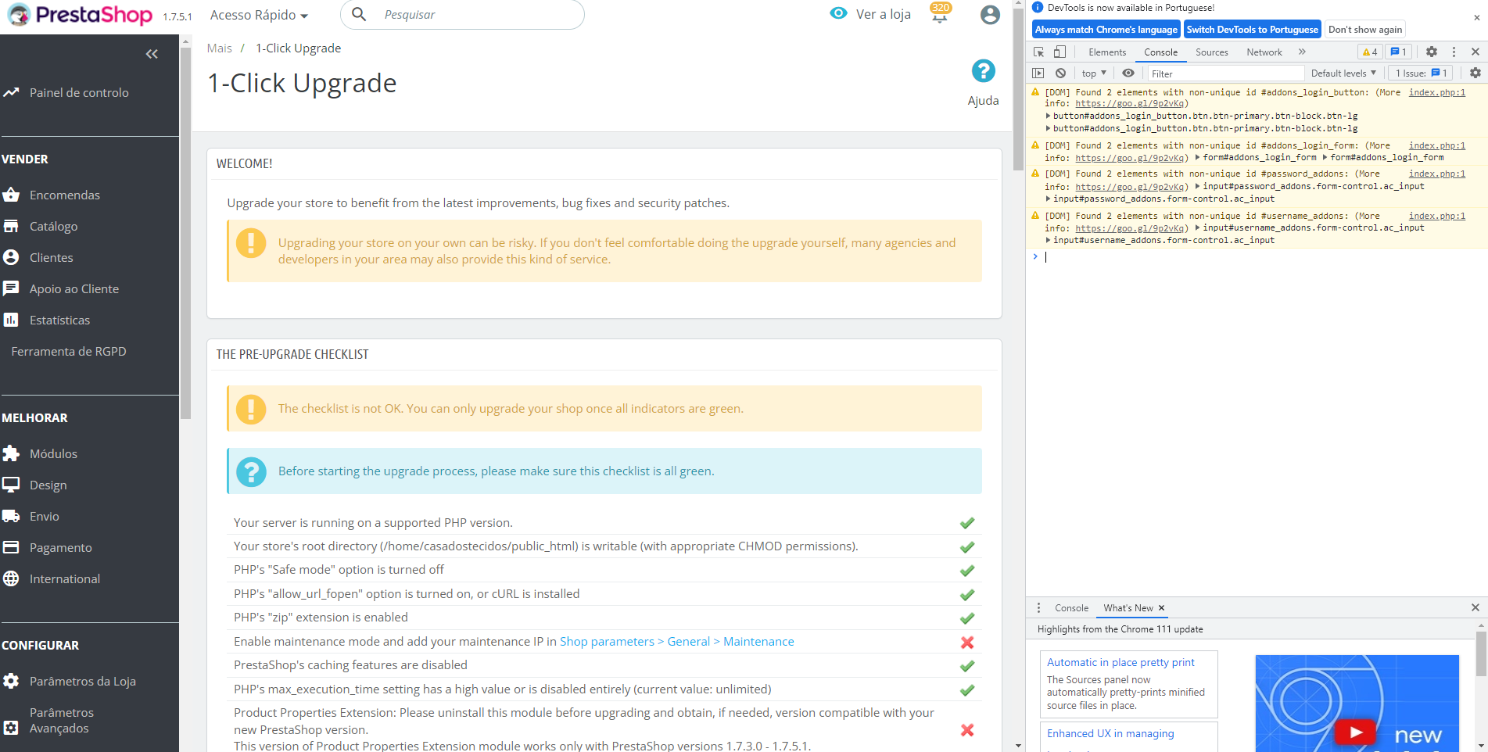Screen dimensions: 1488x752
Task: Open the PrestaShop search magnifier
Action: point(358,14)
